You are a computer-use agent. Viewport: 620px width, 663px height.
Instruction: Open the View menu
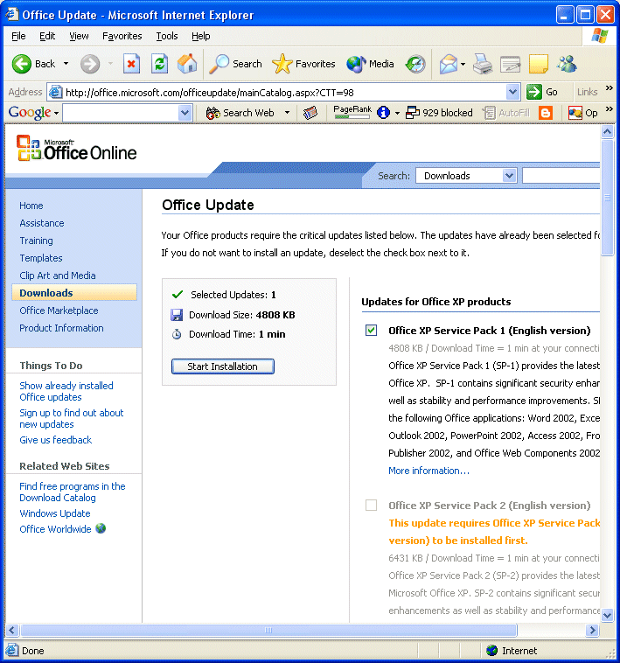(79, 37)
